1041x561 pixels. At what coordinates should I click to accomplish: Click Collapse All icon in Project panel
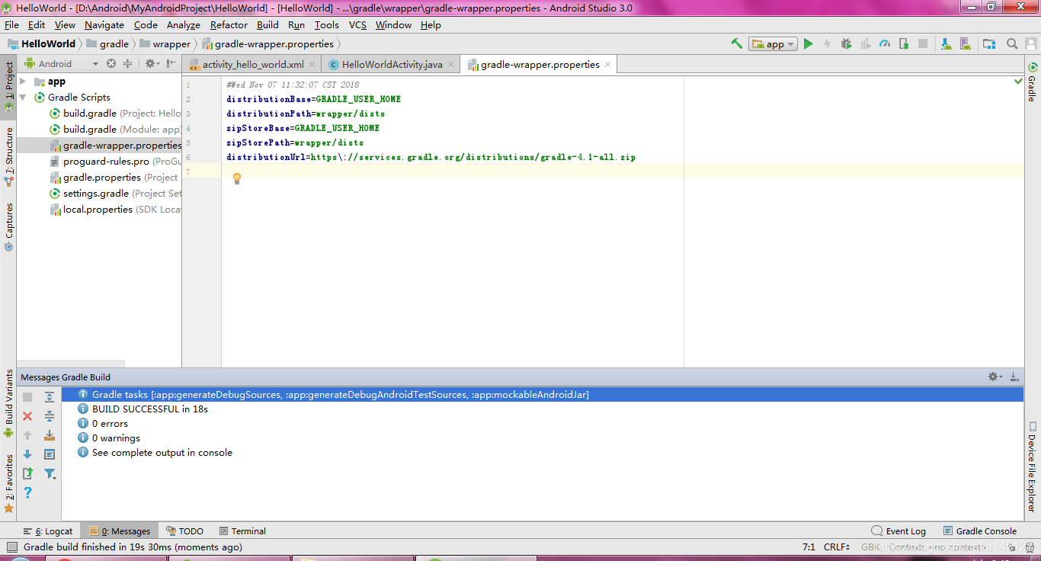127,64
